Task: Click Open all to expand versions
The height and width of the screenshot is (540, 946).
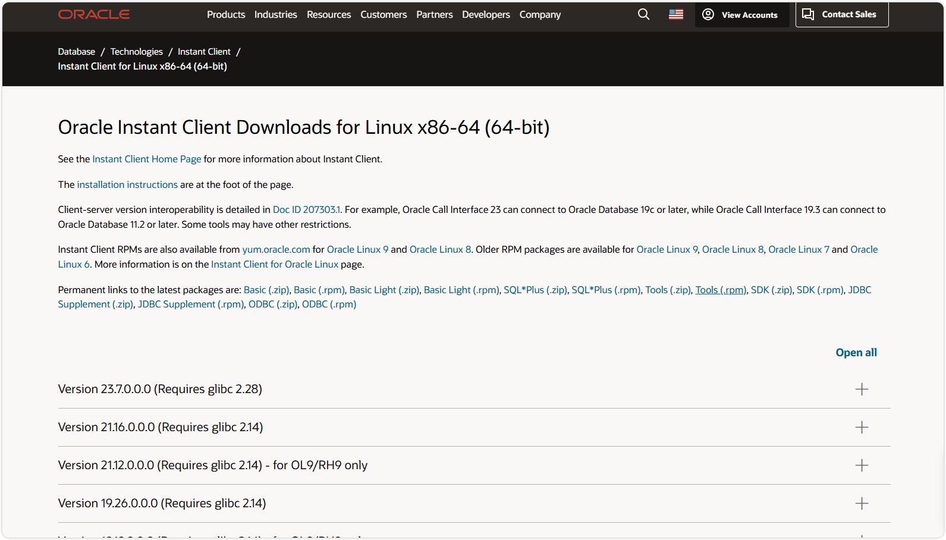Action: [x=856, y=353]
